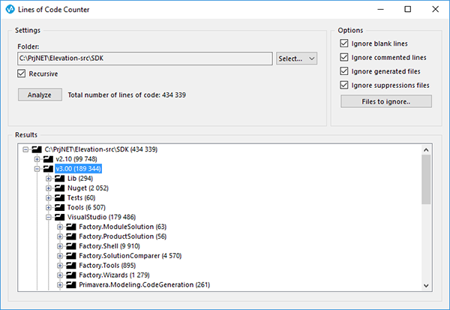Close the Lines of Code Counter window
The height and width of the screenshot is (310, 450).
point(435,9)
